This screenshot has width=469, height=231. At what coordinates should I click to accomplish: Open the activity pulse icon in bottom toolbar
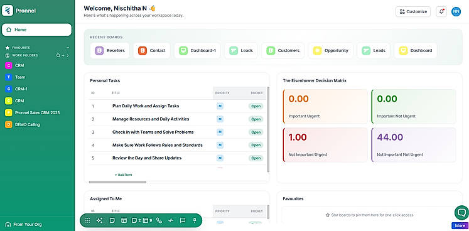click(x=171, y=220)
